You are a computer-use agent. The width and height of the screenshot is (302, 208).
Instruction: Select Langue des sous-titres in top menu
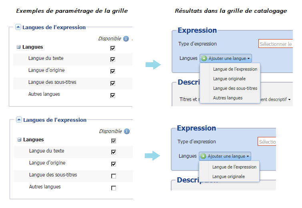click(x=235, y=88)
